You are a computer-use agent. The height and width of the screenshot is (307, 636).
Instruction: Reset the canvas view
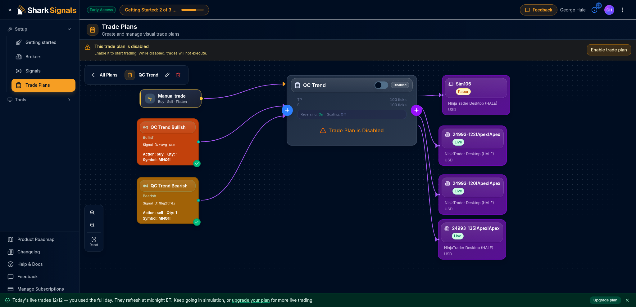pyautogui.click(x=94, y=242)
